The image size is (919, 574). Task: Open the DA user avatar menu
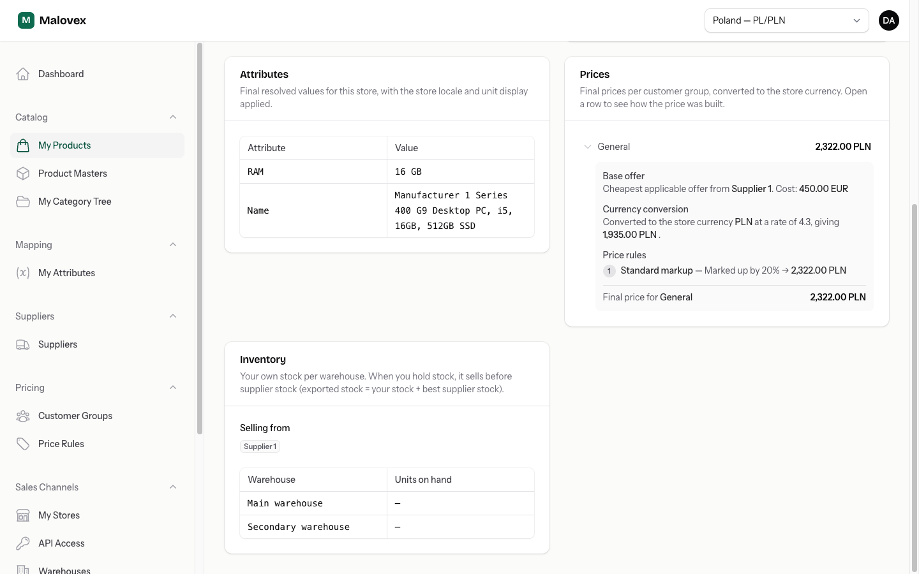[888, 20]
